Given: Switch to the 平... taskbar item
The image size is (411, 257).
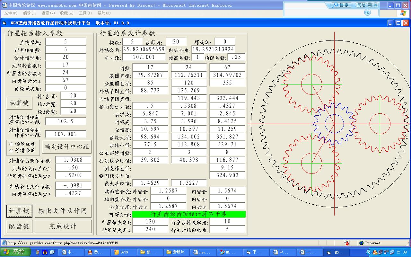Looking at the screenshot, I should tap(257, 252).
